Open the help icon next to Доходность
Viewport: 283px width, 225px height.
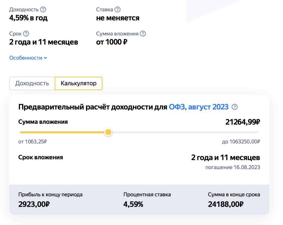coord(43,9)
